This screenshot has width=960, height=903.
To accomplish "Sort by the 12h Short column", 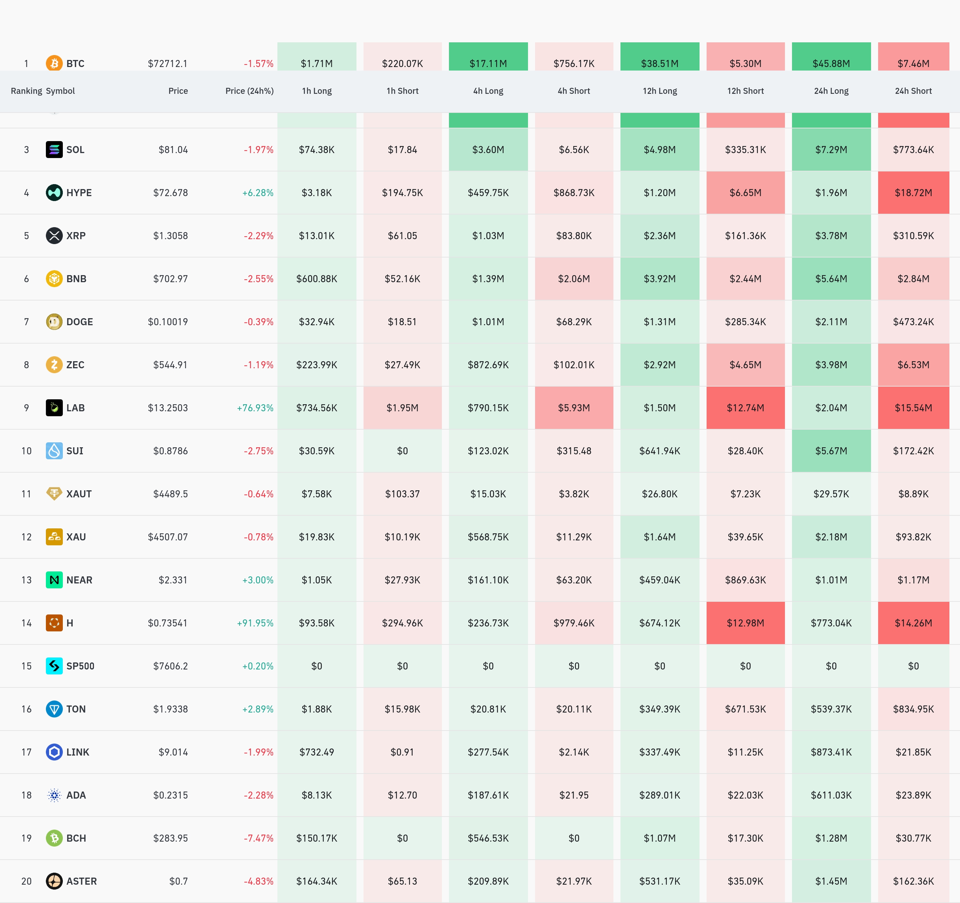I will [746, 91].
